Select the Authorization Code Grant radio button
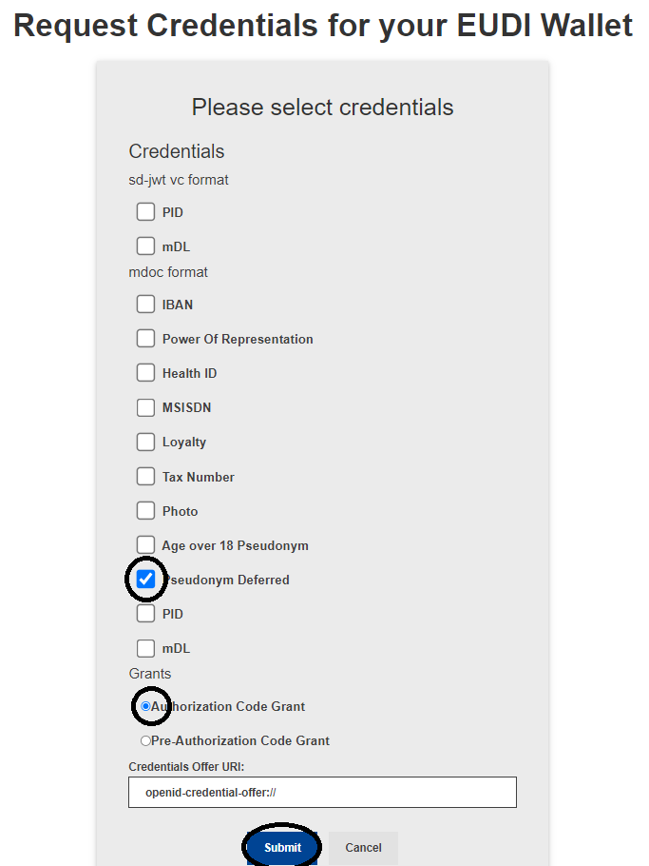 [x=145, y=706]
